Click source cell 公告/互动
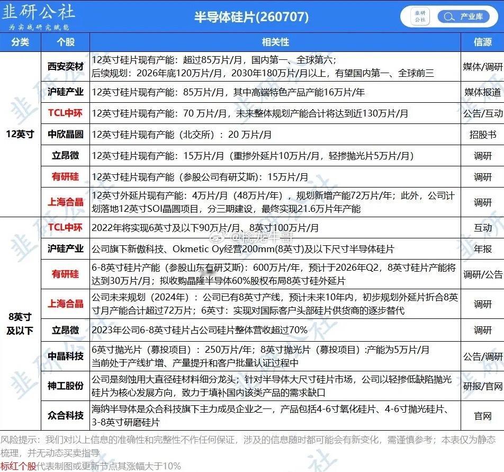504x472 pixels. coord(482,113)
